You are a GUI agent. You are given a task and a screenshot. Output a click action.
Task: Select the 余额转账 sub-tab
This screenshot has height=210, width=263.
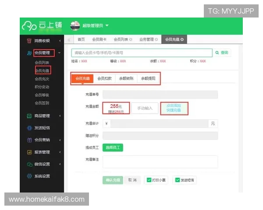pos(126,79)
